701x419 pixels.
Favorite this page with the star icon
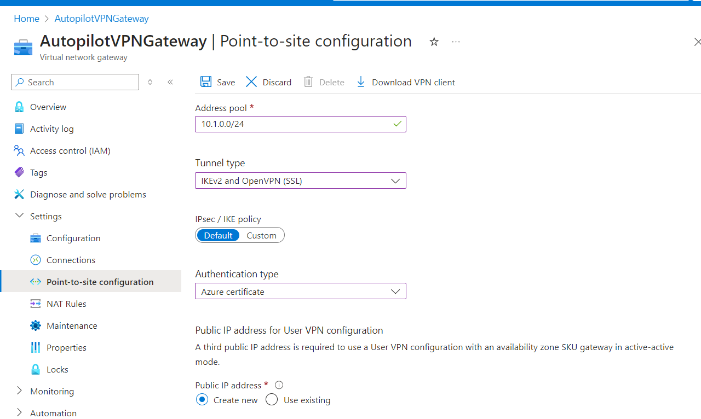click(x=434, y=42)
